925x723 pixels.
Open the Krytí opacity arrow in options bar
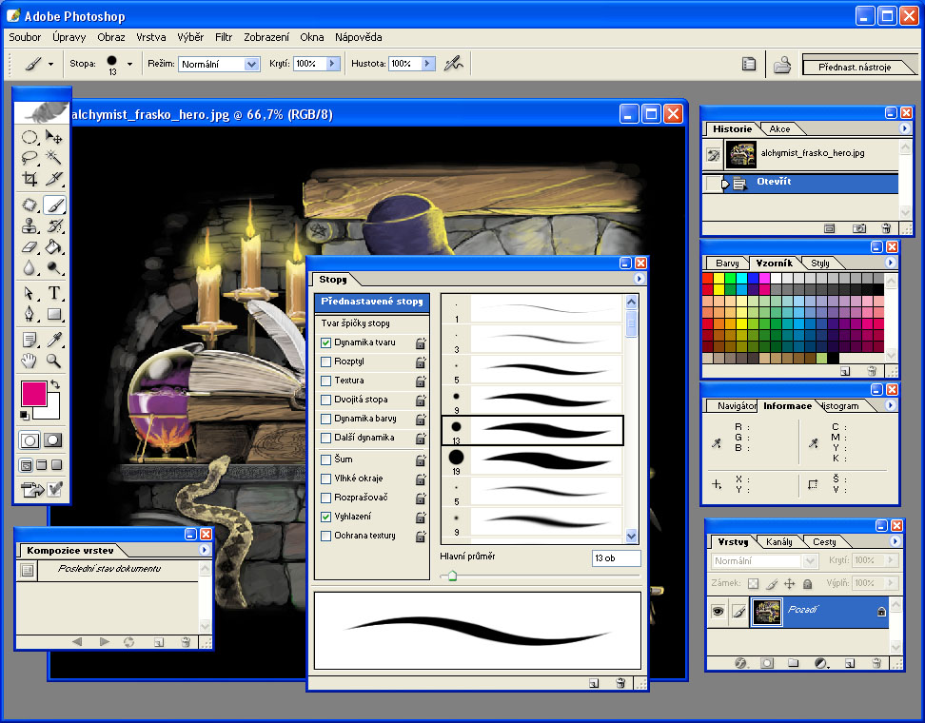pos(333,64)
